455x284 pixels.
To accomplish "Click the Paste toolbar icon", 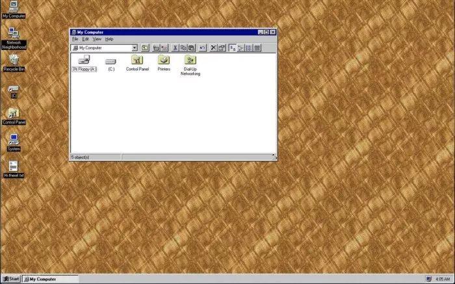I will [192, 48].
